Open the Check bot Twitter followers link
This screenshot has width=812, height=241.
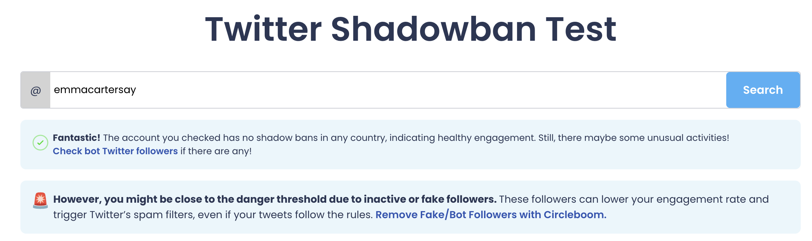(115, 151)
